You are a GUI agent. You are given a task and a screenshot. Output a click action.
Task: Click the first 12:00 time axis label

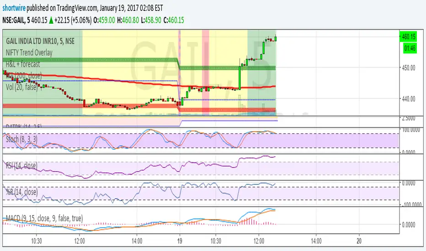point(80,241)
